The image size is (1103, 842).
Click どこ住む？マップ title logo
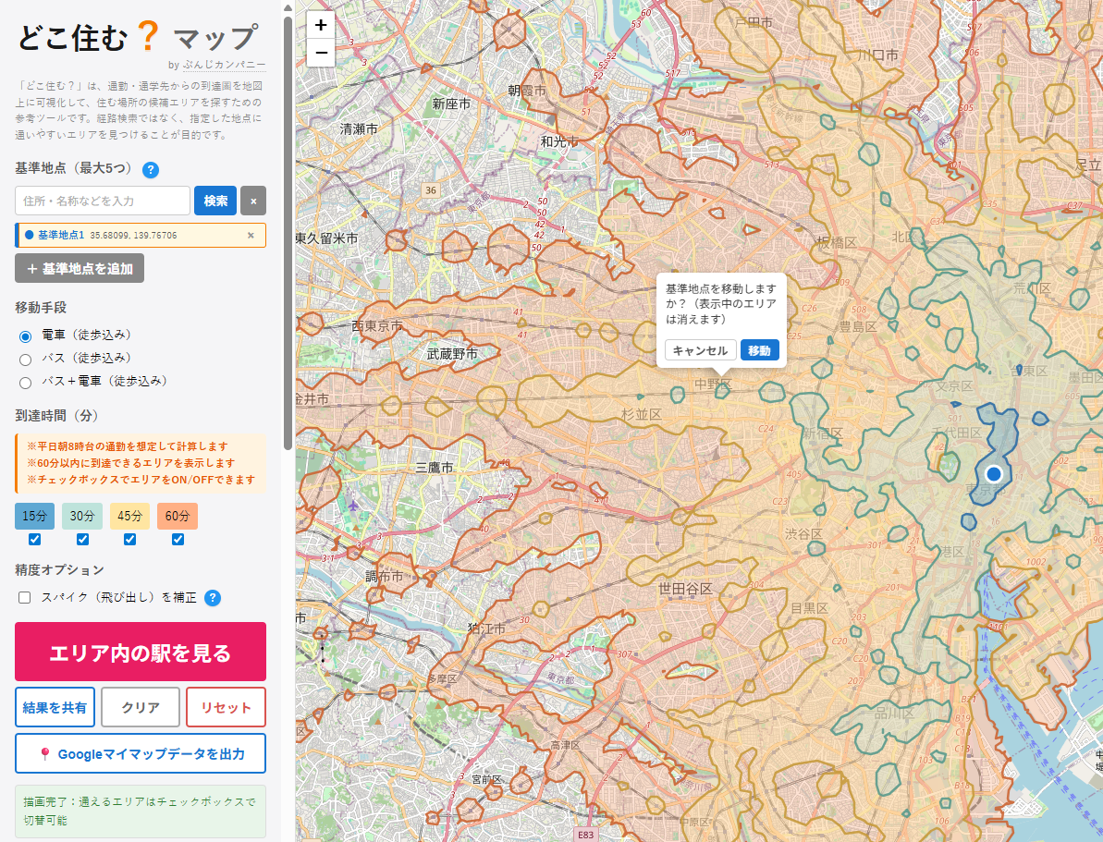point(138,37)
